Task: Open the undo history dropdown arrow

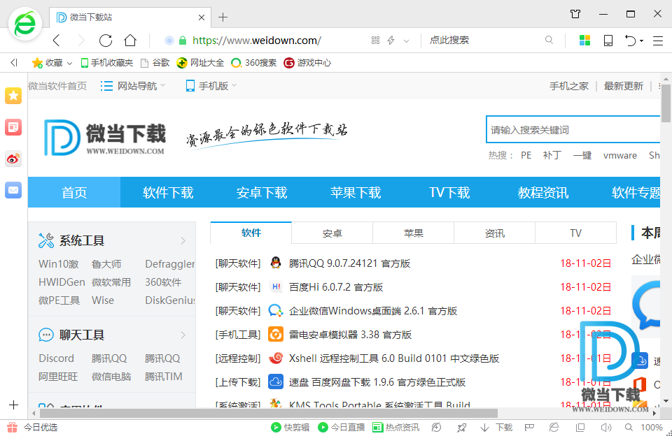Action: [642, 41]
